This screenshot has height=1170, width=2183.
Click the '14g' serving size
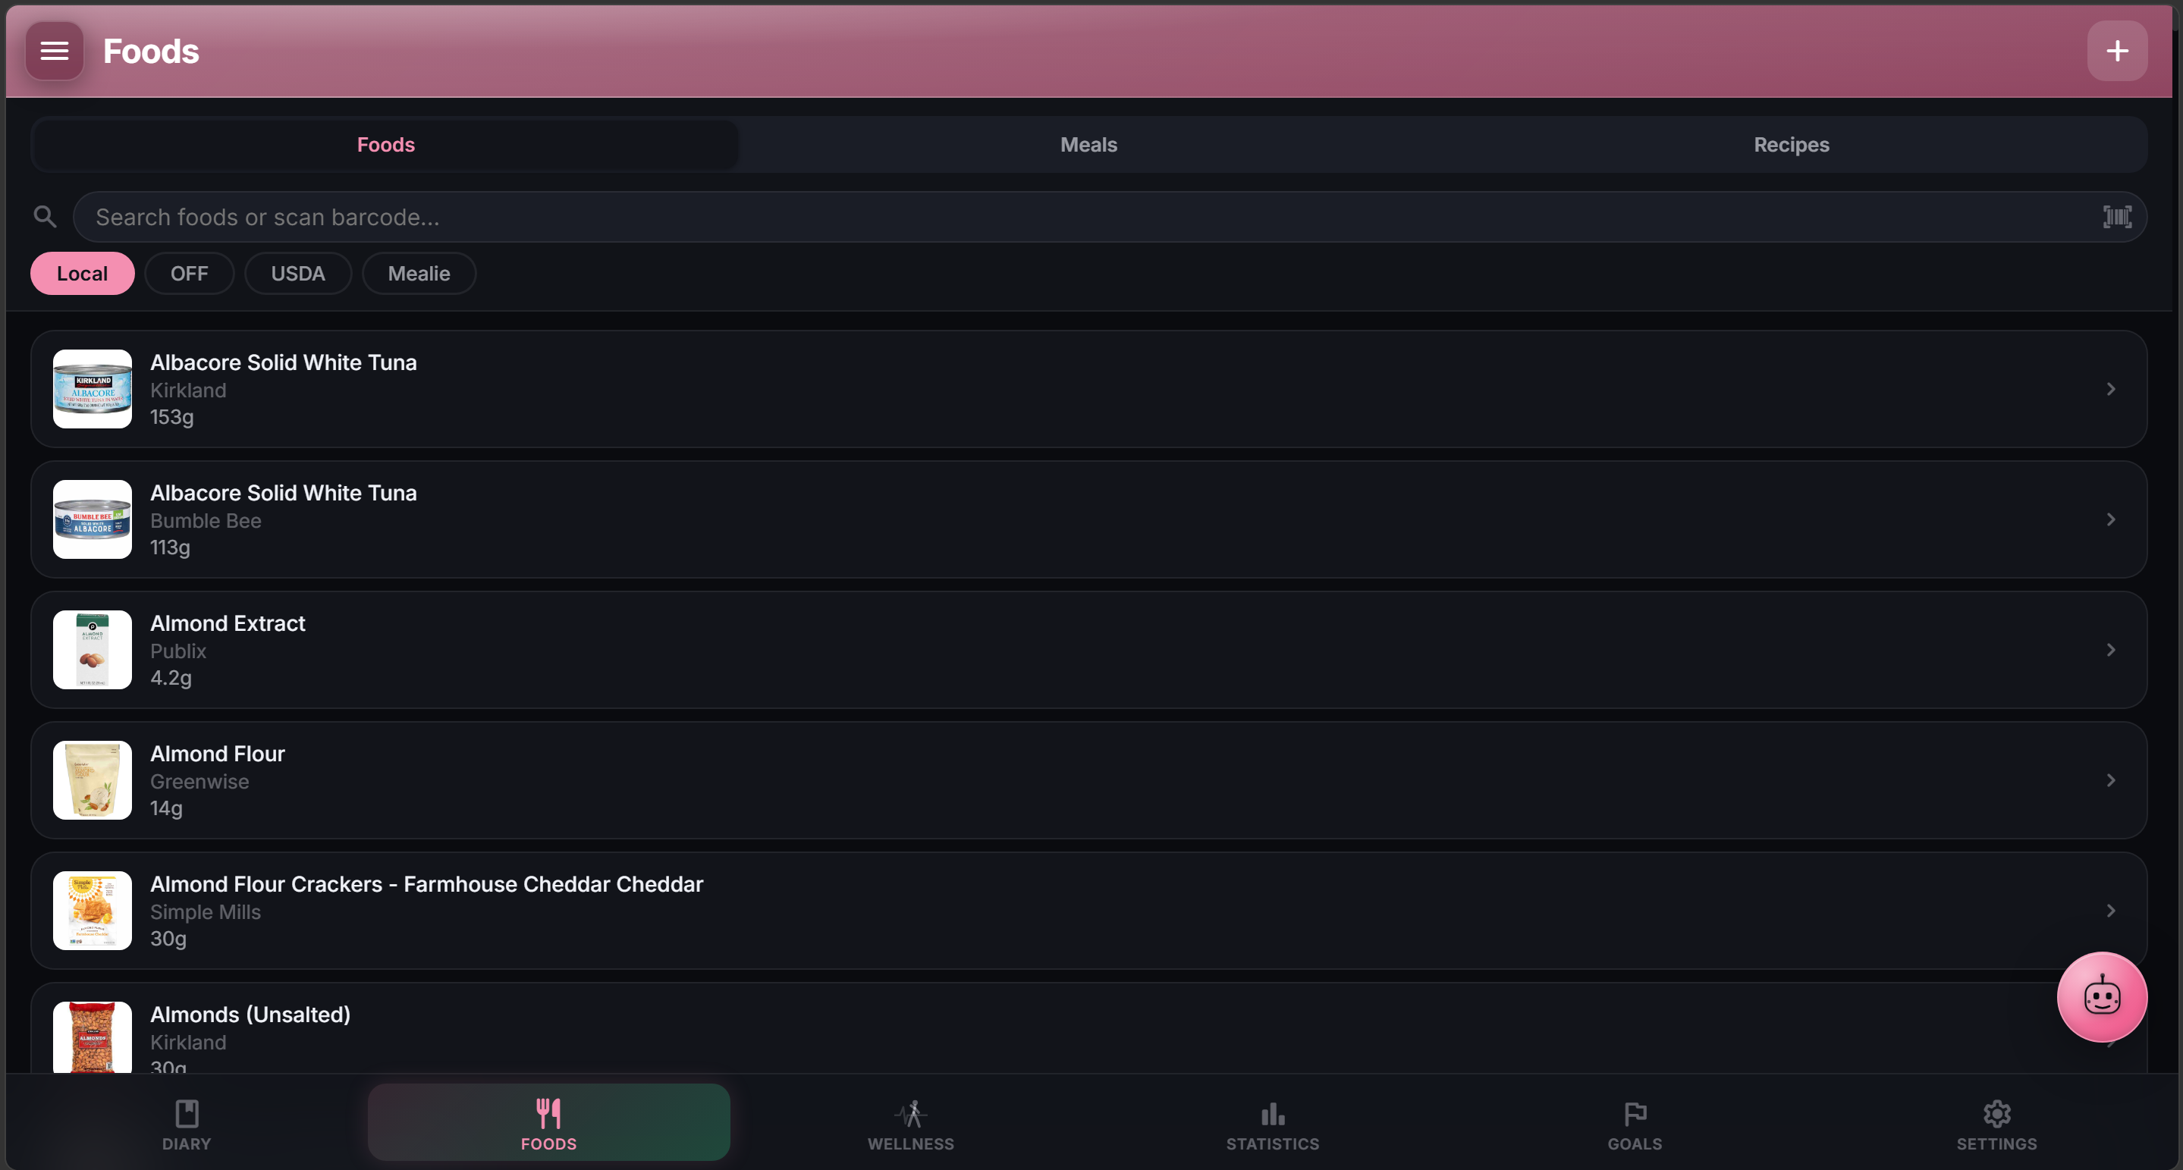tap(167, 808)
